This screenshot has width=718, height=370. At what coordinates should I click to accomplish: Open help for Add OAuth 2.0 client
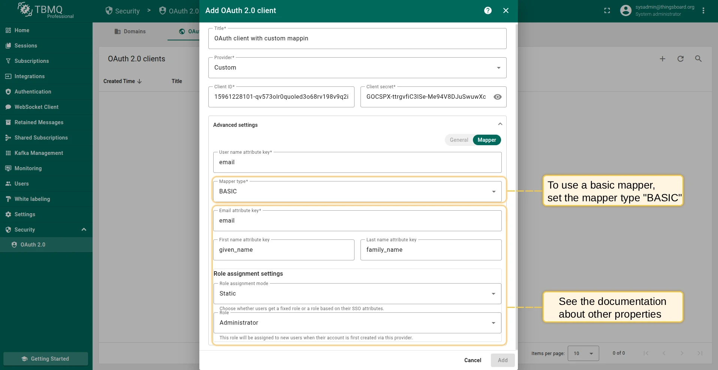[488, 10]
